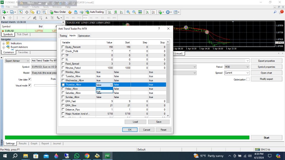The width and height of the screenshot is (285, 160).
Task: Select the trendline drawing tool
Action: [29, 18]
